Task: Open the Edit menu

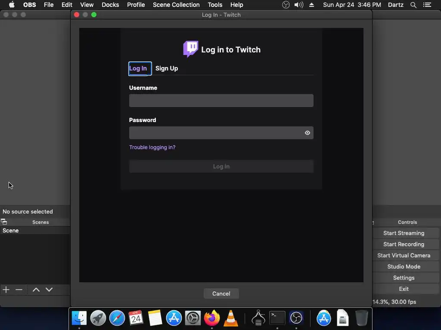Action: coord(67,5)
